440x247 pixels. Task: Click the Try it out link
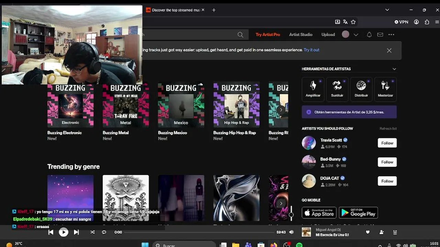(311, 50)
